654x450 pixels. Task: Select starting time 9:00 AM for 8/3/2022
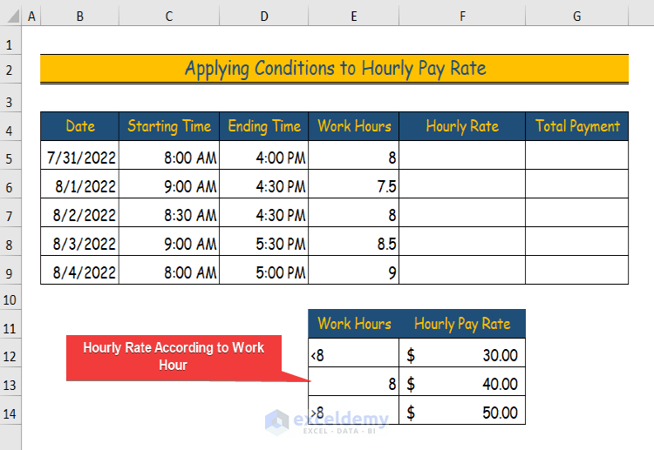coord(169,241)
